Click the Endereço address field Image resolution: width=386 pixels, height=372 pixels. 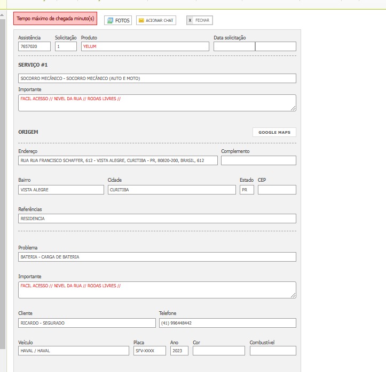point(118,160)
